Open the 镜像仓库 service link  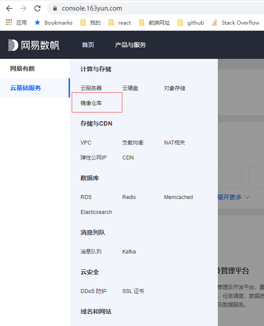(x=91, y=103)
